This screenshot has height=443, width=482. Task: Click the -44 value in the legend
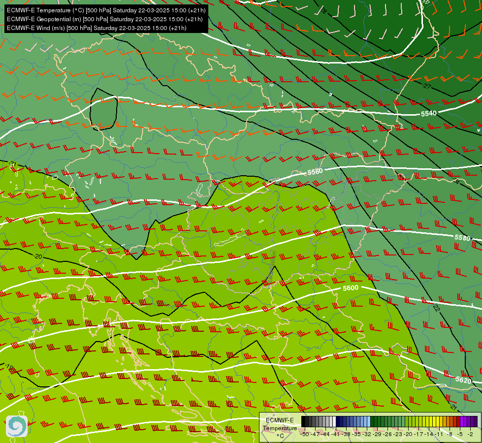point(325,434)
